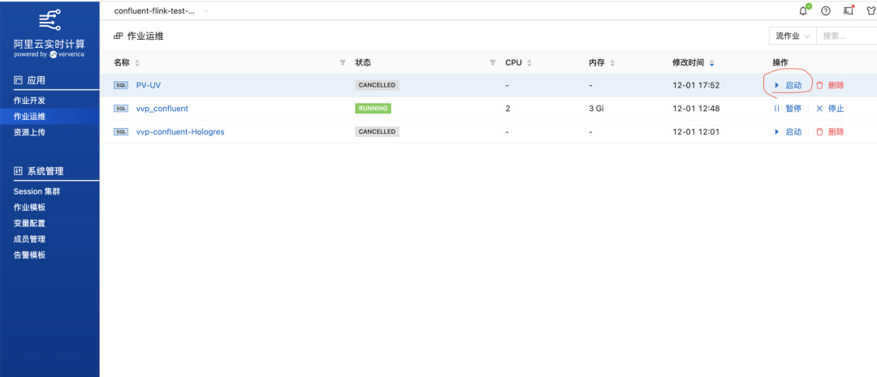Image resolution: width=877 pixels, height=377 pixels.
Task: Delete the PV-UV job with 删除
Action: [x=830, y=85]
